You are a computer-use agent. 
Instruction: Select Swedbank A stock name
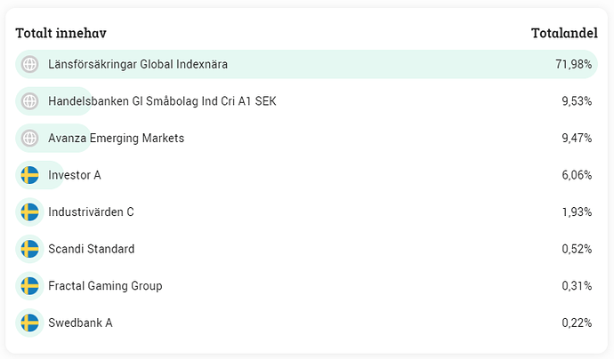[x=80, y=323]
